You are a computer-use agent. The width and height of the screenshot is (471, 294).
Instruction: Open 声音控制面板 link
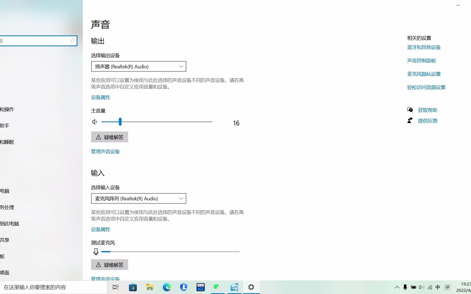point(422,61)
